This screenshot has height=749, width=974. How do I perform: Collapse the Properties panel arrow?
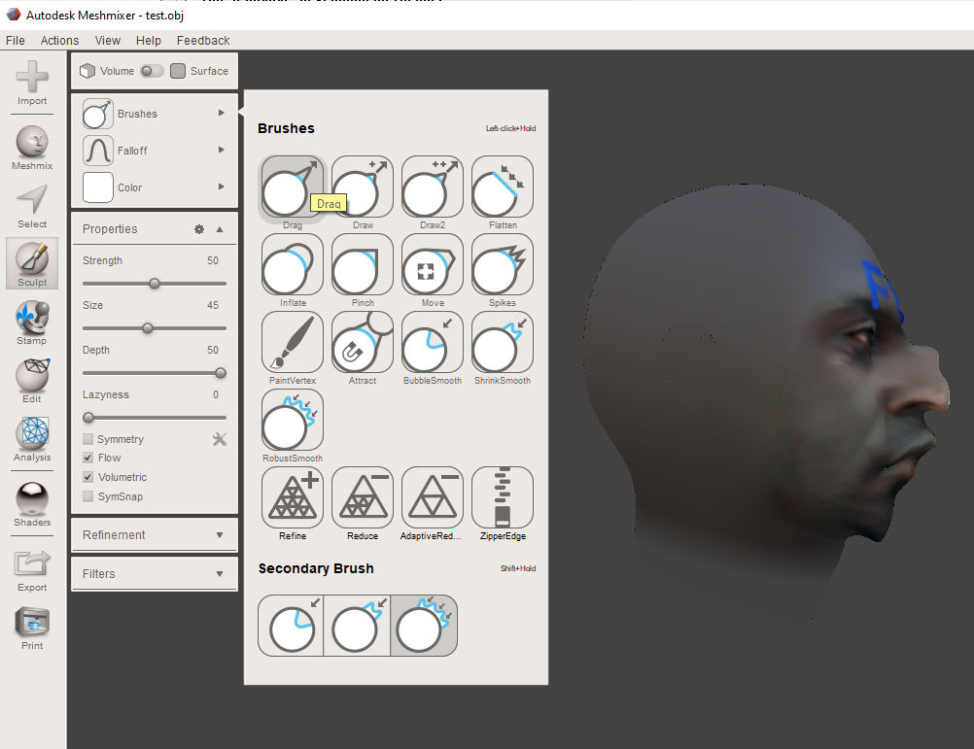[220, 229]
